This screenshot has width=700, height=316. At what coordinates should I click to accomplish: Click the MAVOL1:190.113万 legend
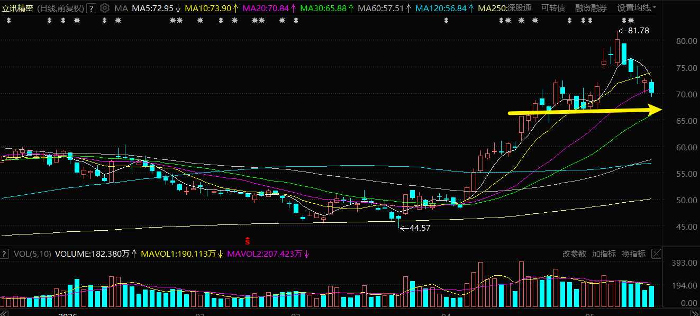[x=177, y=254]
